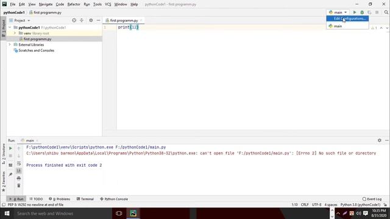390x219 pixels.
Task: Collapse all nodes in Project panel
Action: point(82,20)
